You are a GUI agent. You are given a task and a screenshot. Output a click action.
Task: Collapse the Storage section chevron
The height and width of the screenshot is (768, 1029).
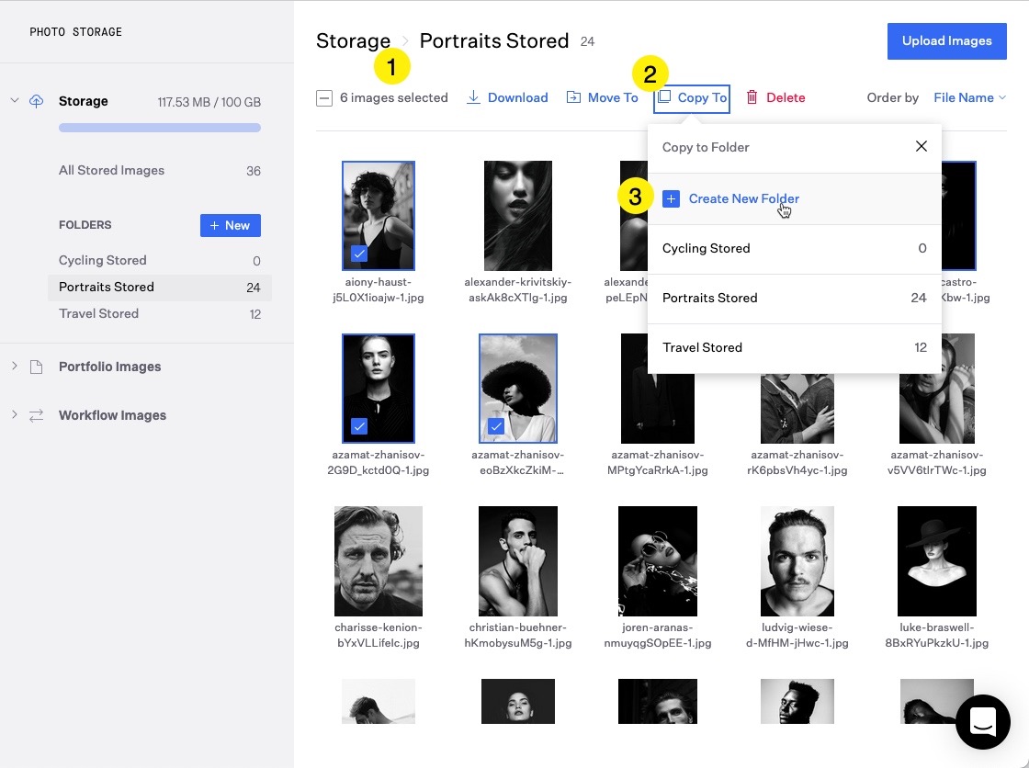(x=14, y=101)
